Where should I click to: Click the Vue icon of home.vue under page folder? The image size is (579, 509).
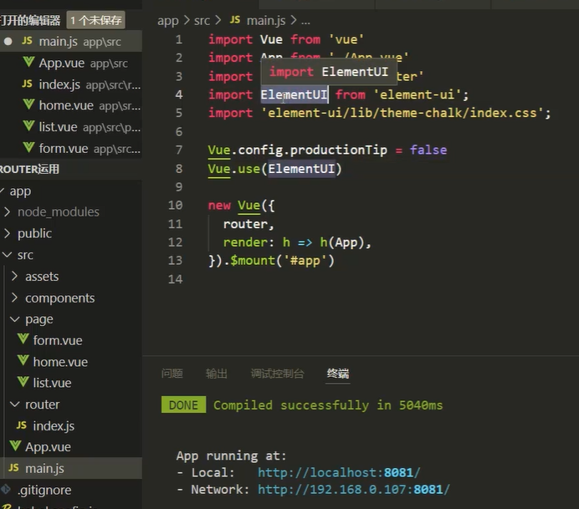(23, 360)
